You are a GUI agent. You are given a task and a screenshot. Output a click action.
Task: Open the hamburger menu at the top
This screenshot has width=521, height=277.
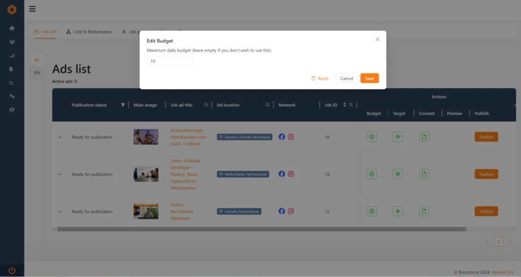[x=32, y=9]
